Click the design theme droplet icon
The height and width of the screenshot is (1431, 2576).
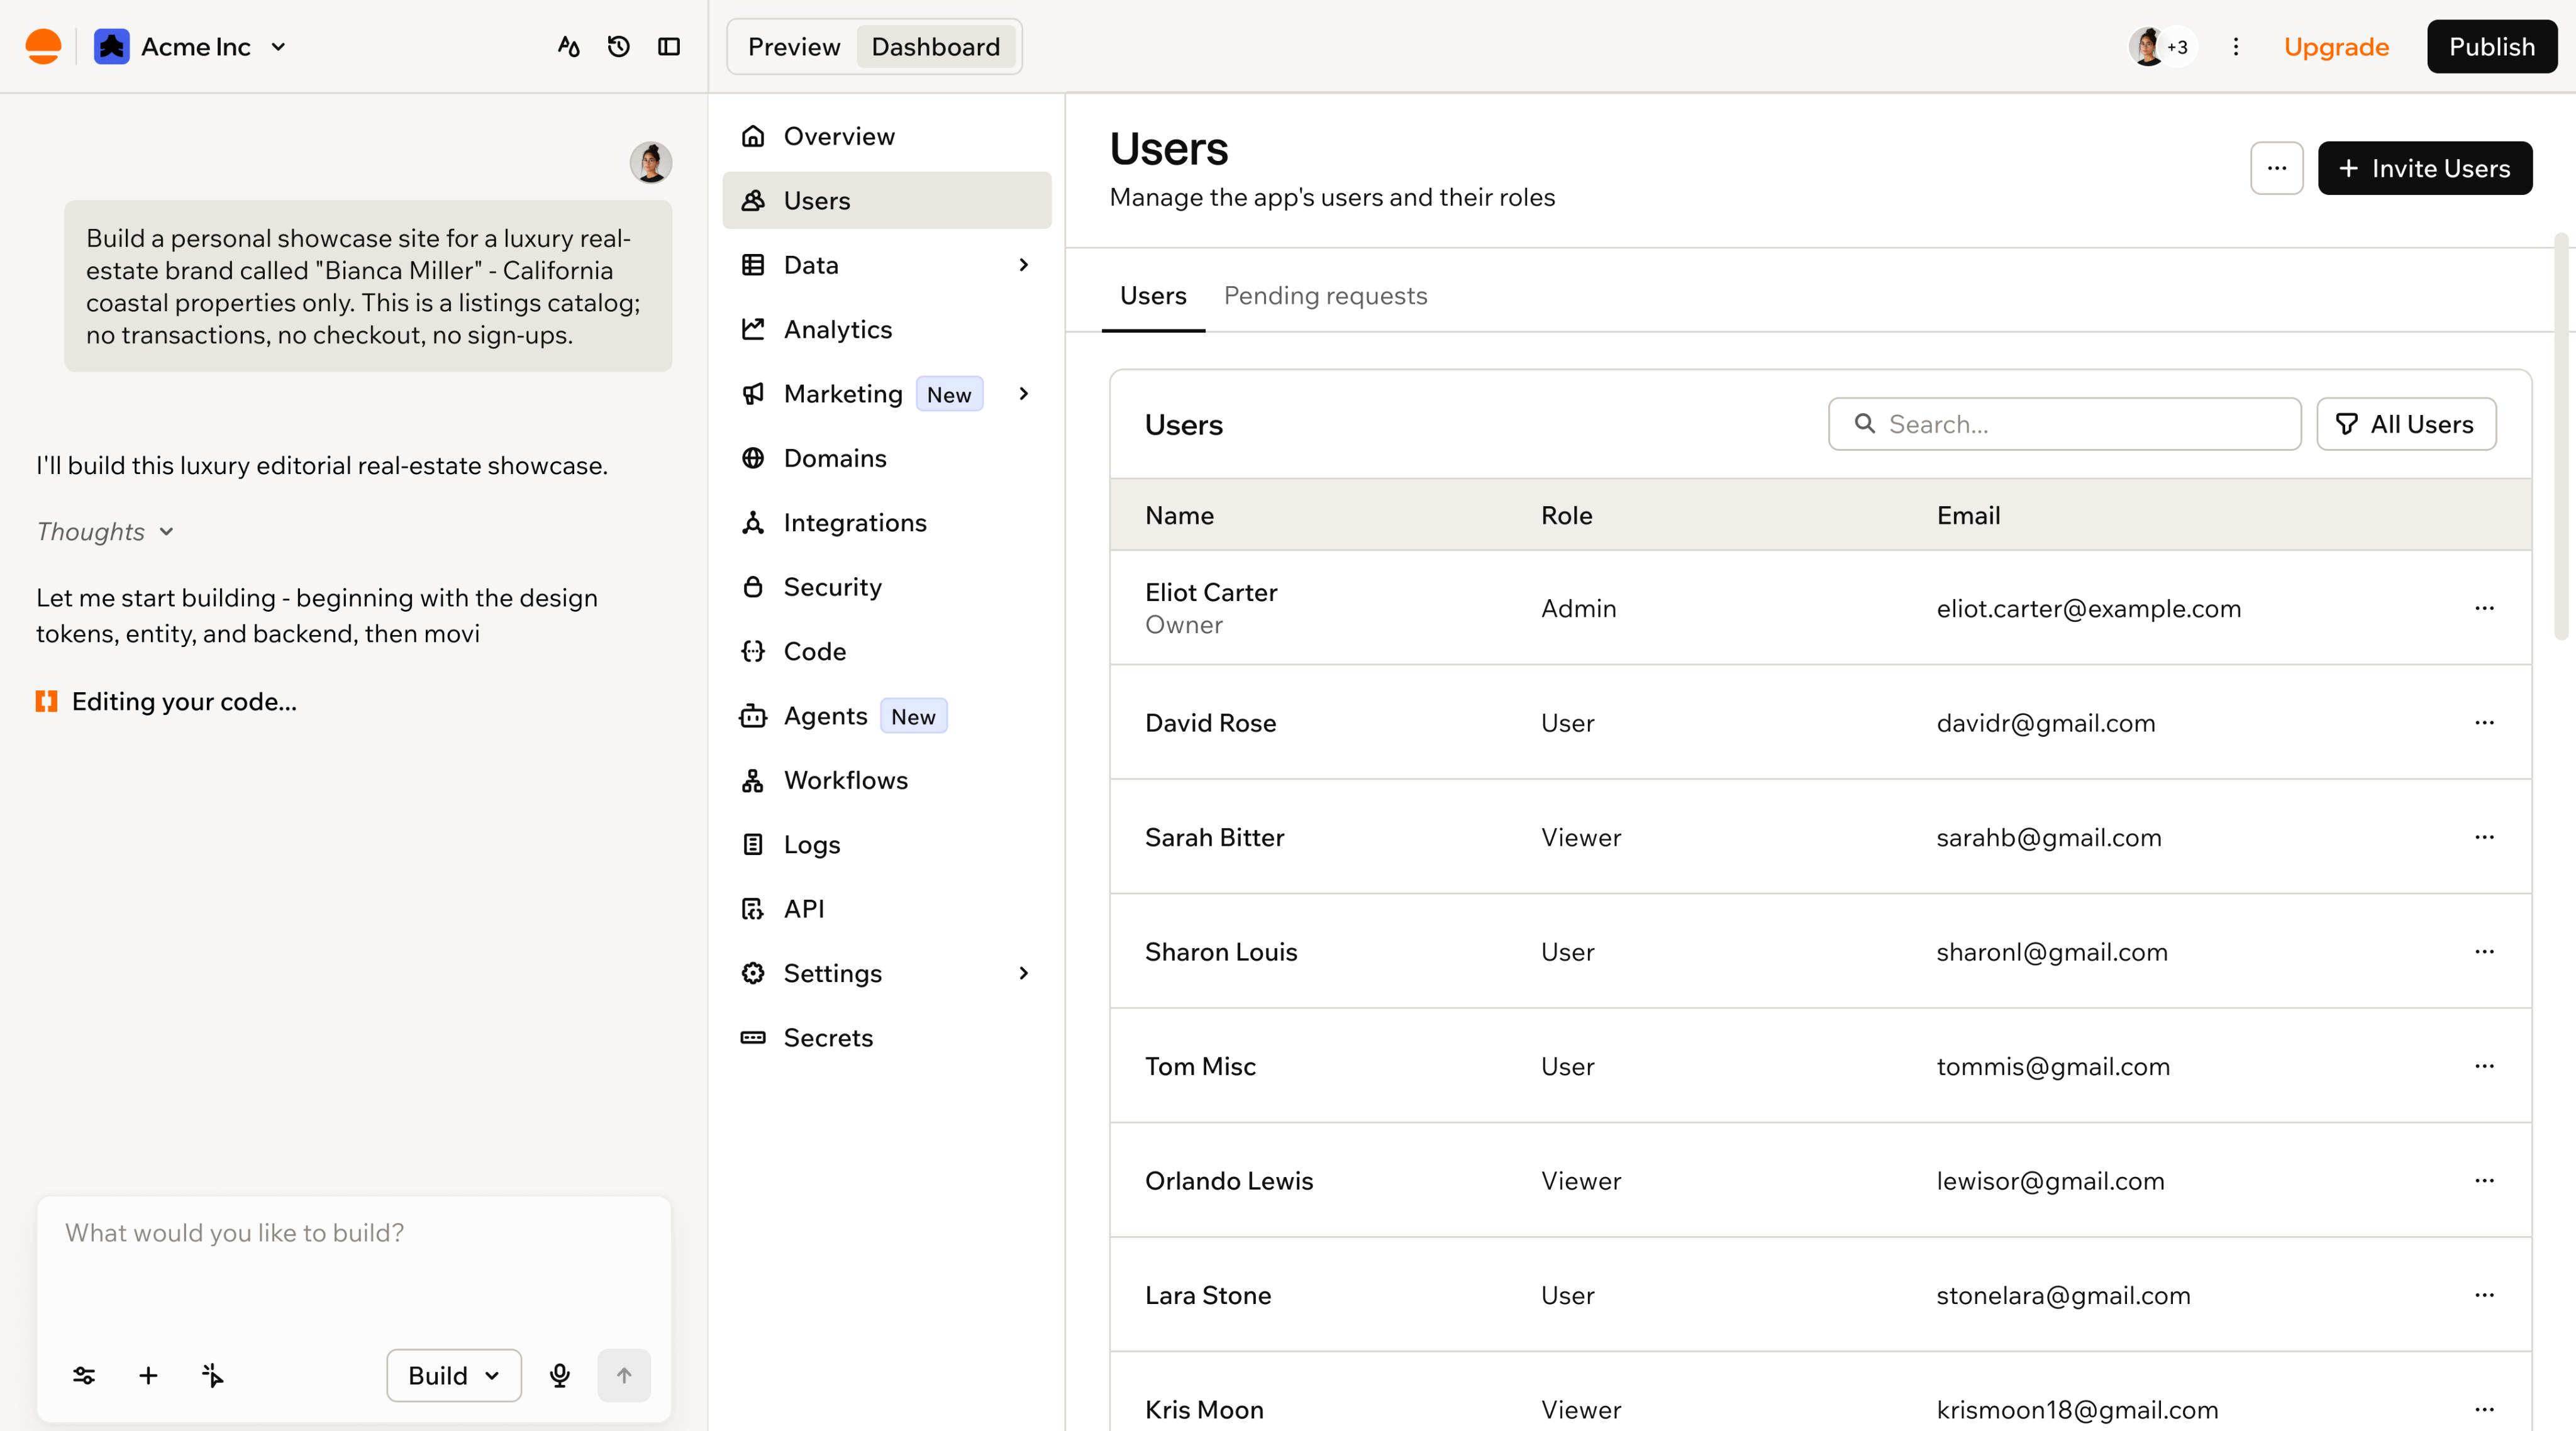[569, 47]
